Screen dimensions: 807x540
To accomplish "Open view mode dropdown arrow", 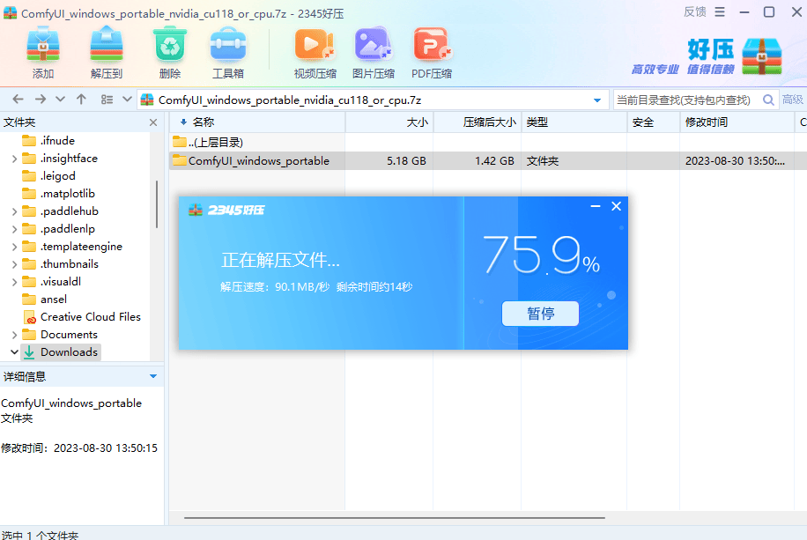I will point(127,100).
